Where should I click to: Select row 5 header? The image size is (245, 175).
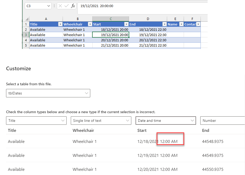click(x=26, y=45)
